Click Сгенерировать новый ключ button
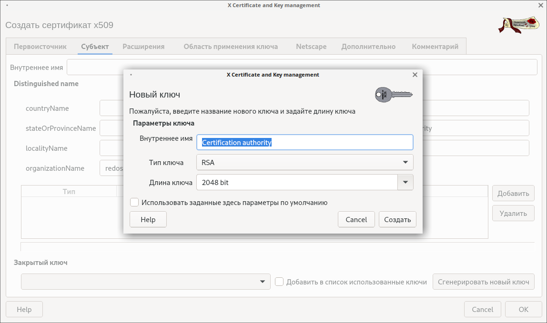The width and height of the screenshot is (547, 323). (483, 282)
